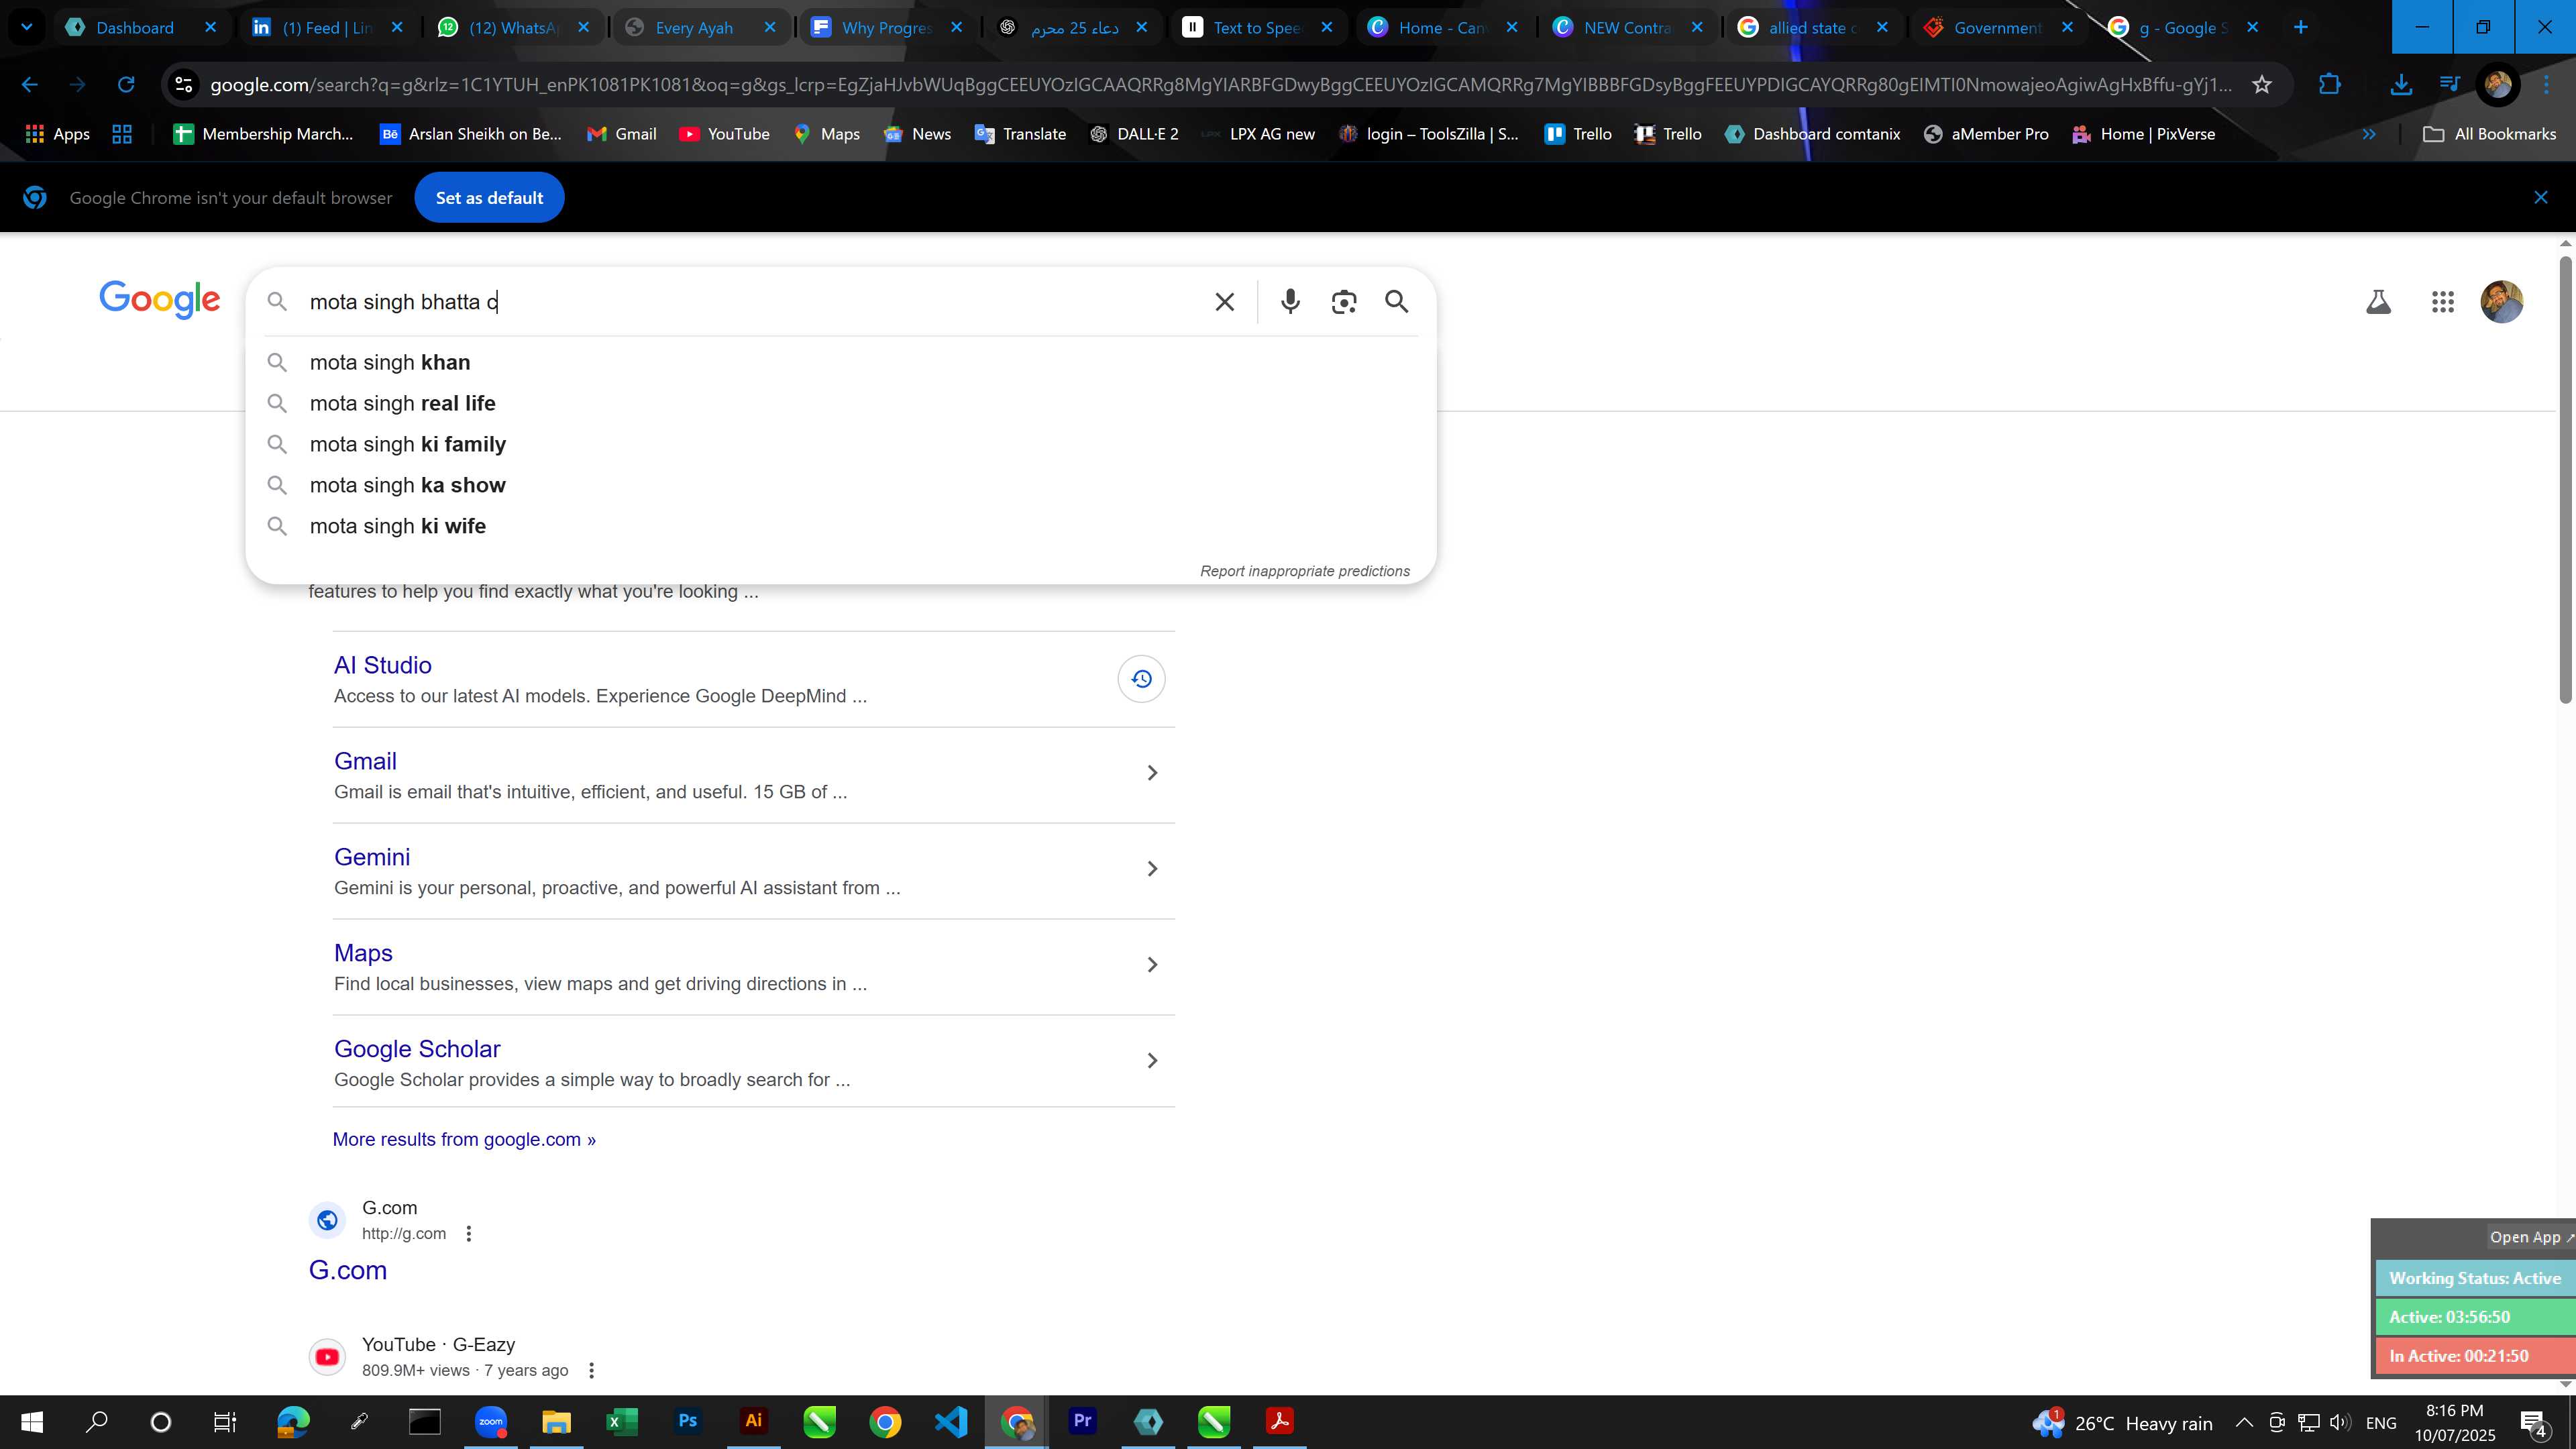
Task: Open the weather widget showing Heavy rain
Action: click(x=2122, y=1423)
